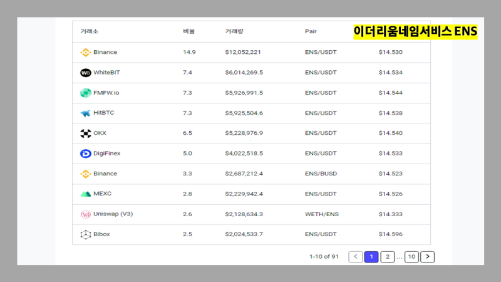
Task: Click the ENS/BUSD pair cell
Action: (x=321, y=174)
